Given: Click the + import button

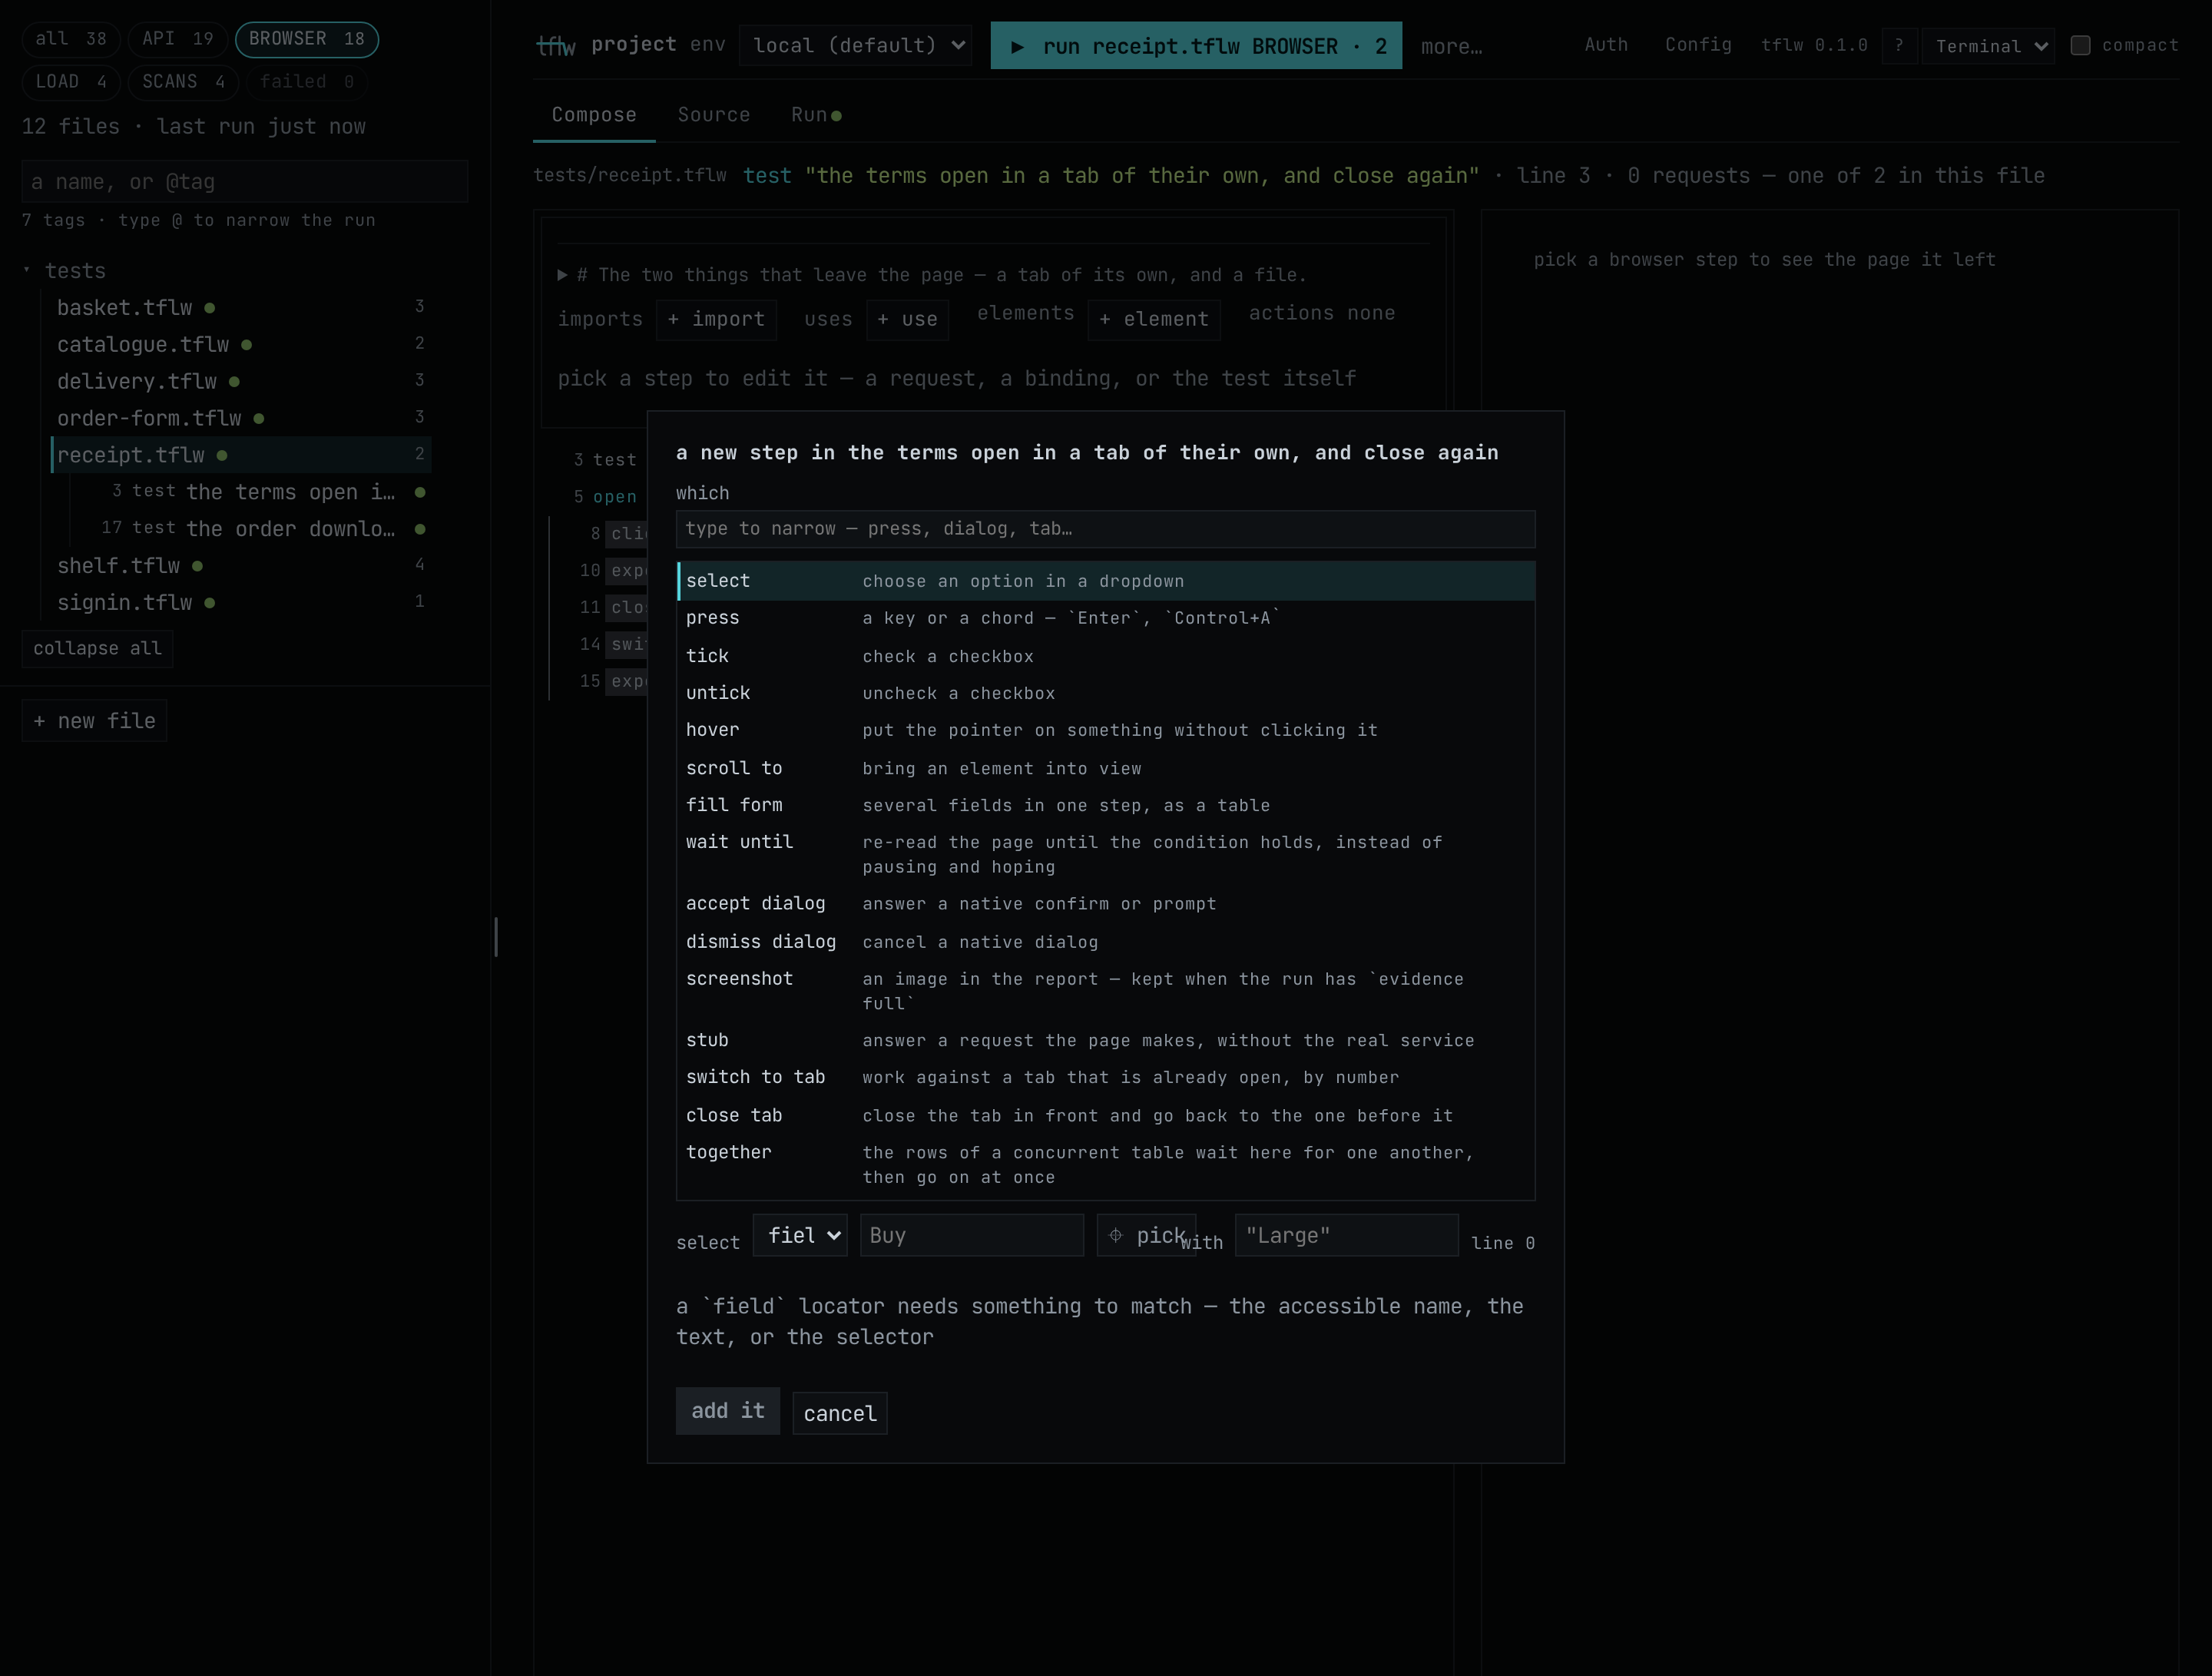Looking at the screenshot, I should [716, 319].
